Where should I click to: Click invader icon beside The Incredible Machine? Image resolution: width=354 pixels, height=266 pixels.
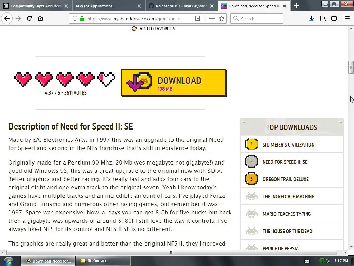tap(252, 196)
